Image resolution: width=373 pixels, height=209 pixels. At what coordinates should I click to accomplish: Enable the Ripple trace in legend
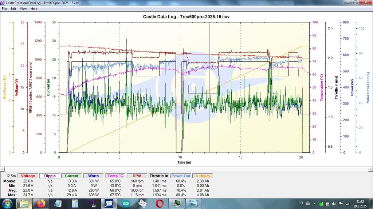click(50, 176)
